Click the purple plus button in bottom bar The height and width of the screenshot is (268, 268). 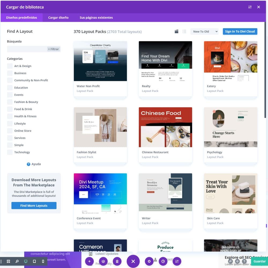[x=90, y=261]
